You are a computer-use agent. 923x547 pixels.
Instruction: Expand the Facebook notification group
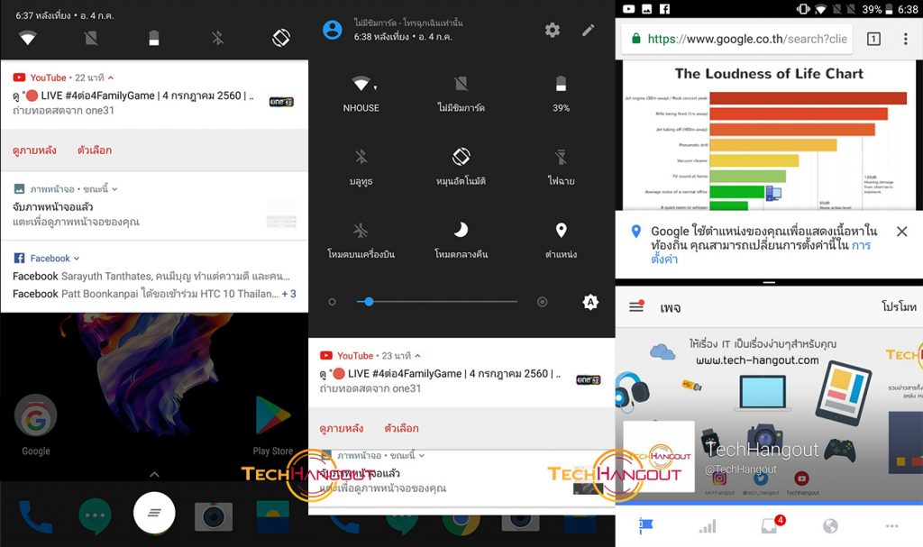(x=77, y=259)
